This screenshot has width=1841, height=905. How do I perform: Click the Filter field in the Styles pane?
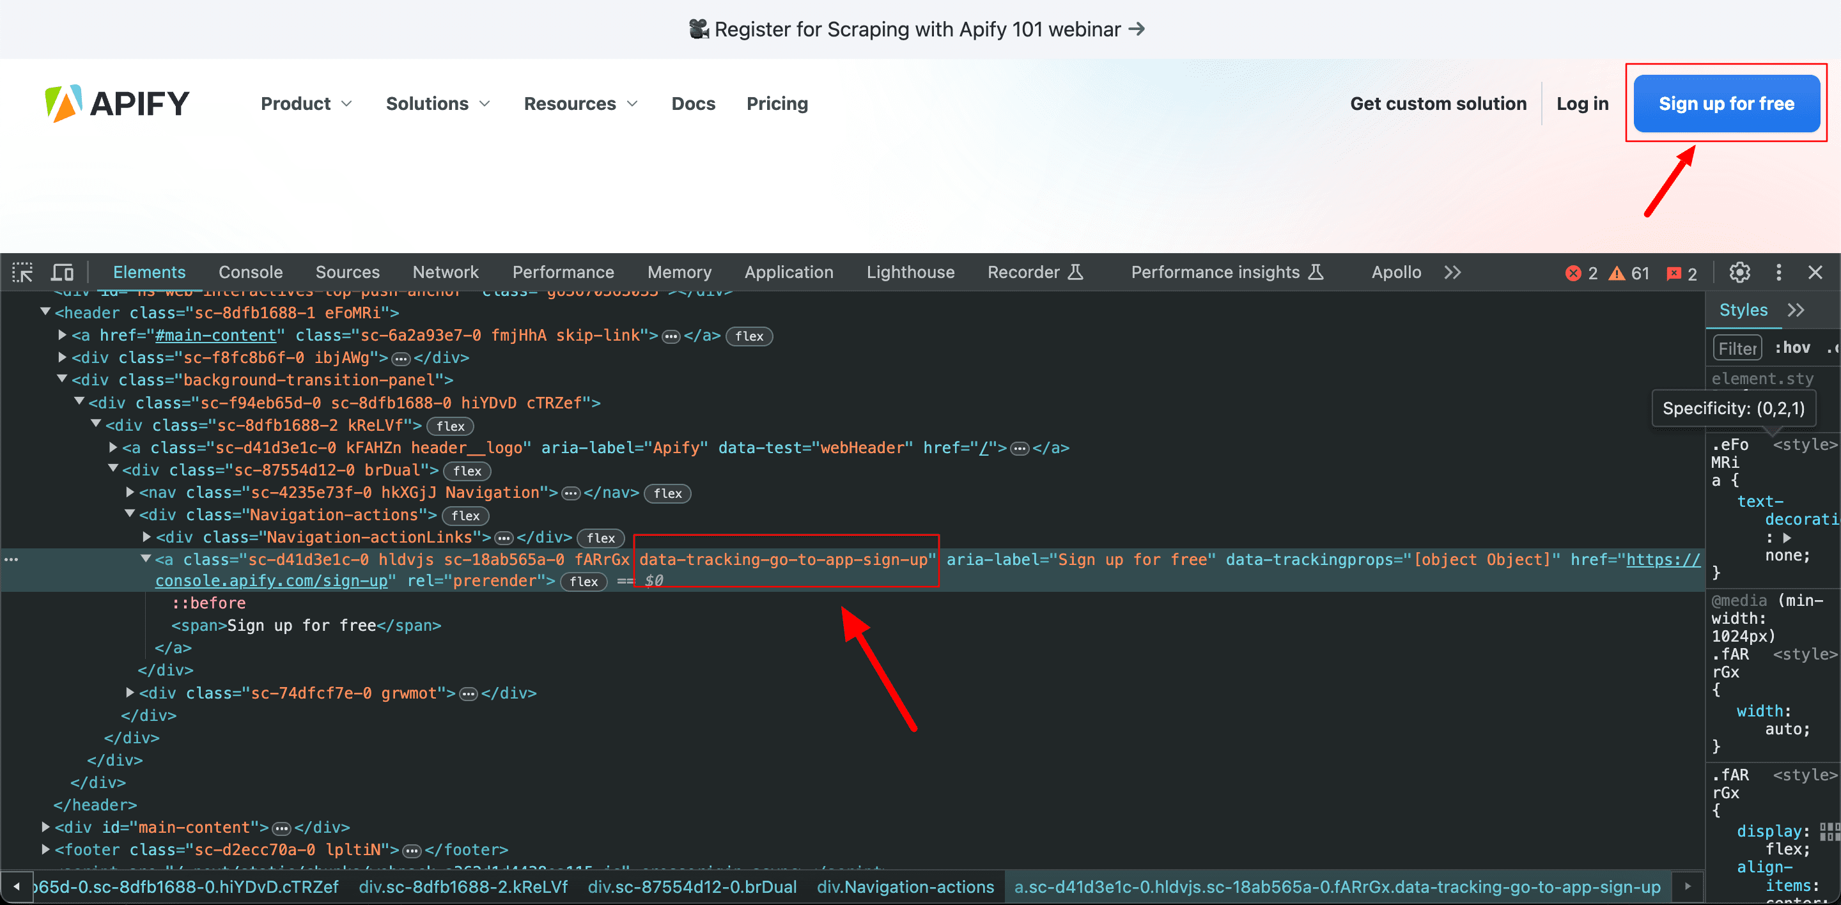(1737, 348)
